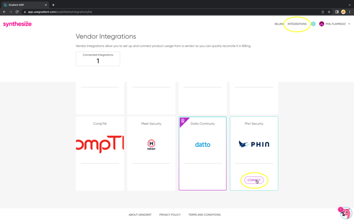Open the Billing menu item
Viewport: 354px width, 221px height.
279,24
